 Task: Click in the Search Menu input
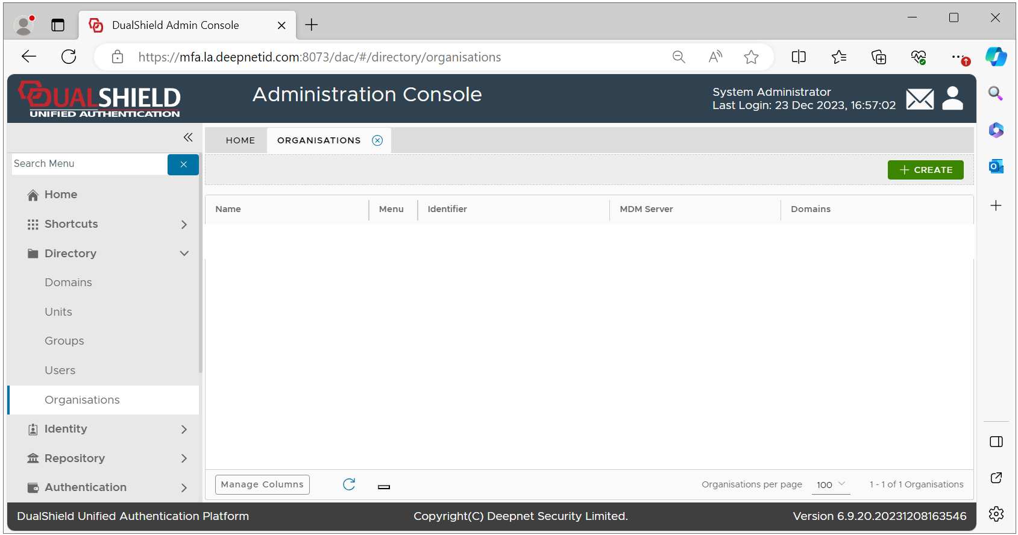89,164
